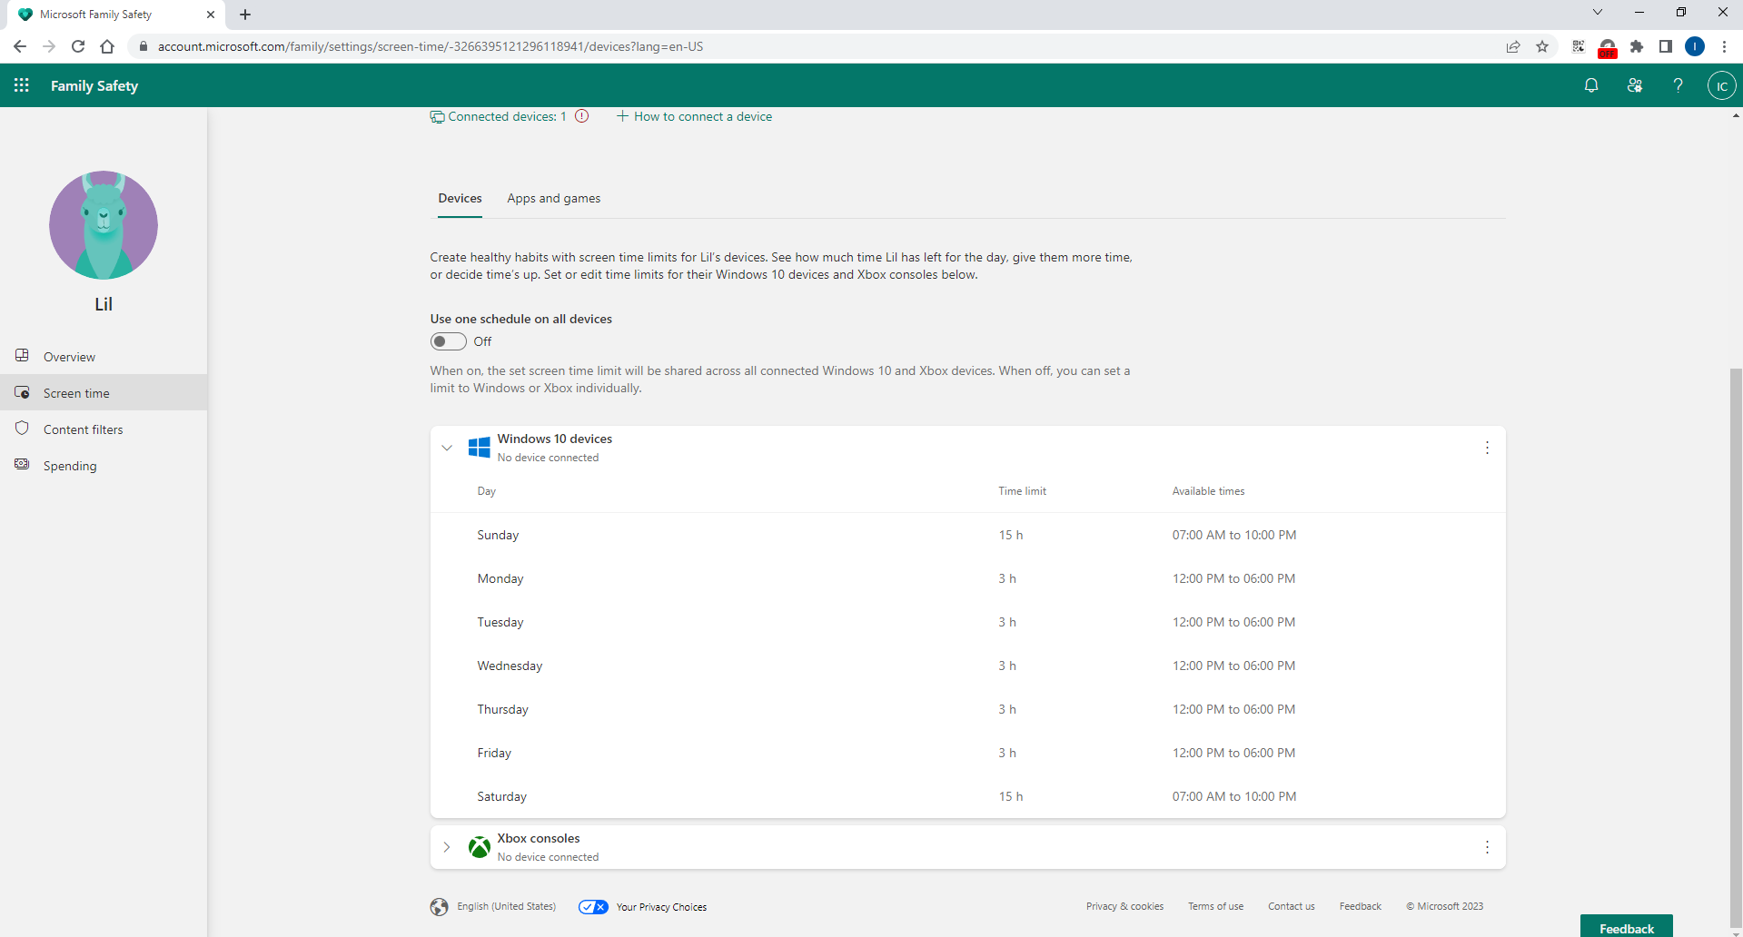Click the browser back arrow
The width and height of the screenshot is (1743, 937).
pos(20,46)
